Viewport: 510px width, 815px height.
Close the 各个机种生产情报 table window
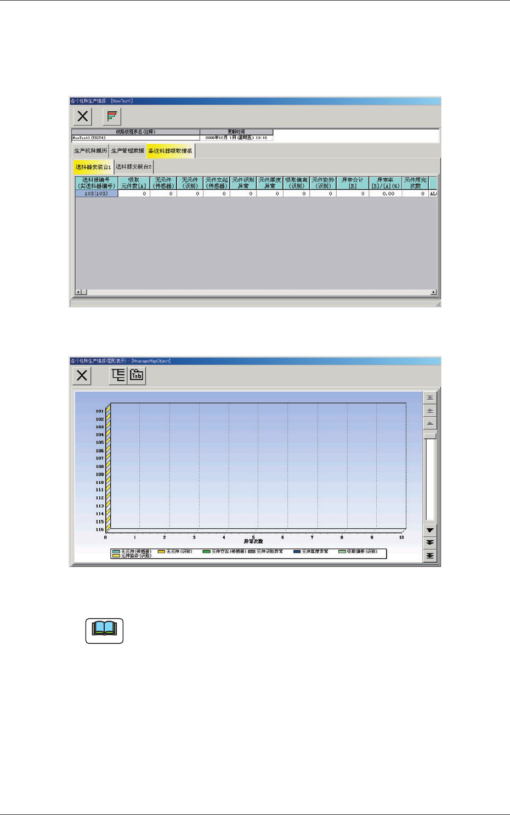[83, 116]
